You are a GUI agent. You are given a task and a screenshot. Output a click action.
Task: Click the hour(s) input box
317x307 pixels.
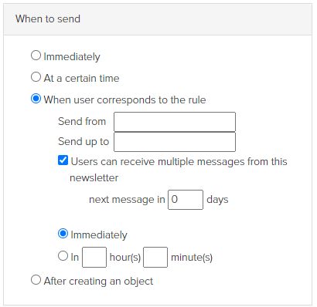[94, 257]
